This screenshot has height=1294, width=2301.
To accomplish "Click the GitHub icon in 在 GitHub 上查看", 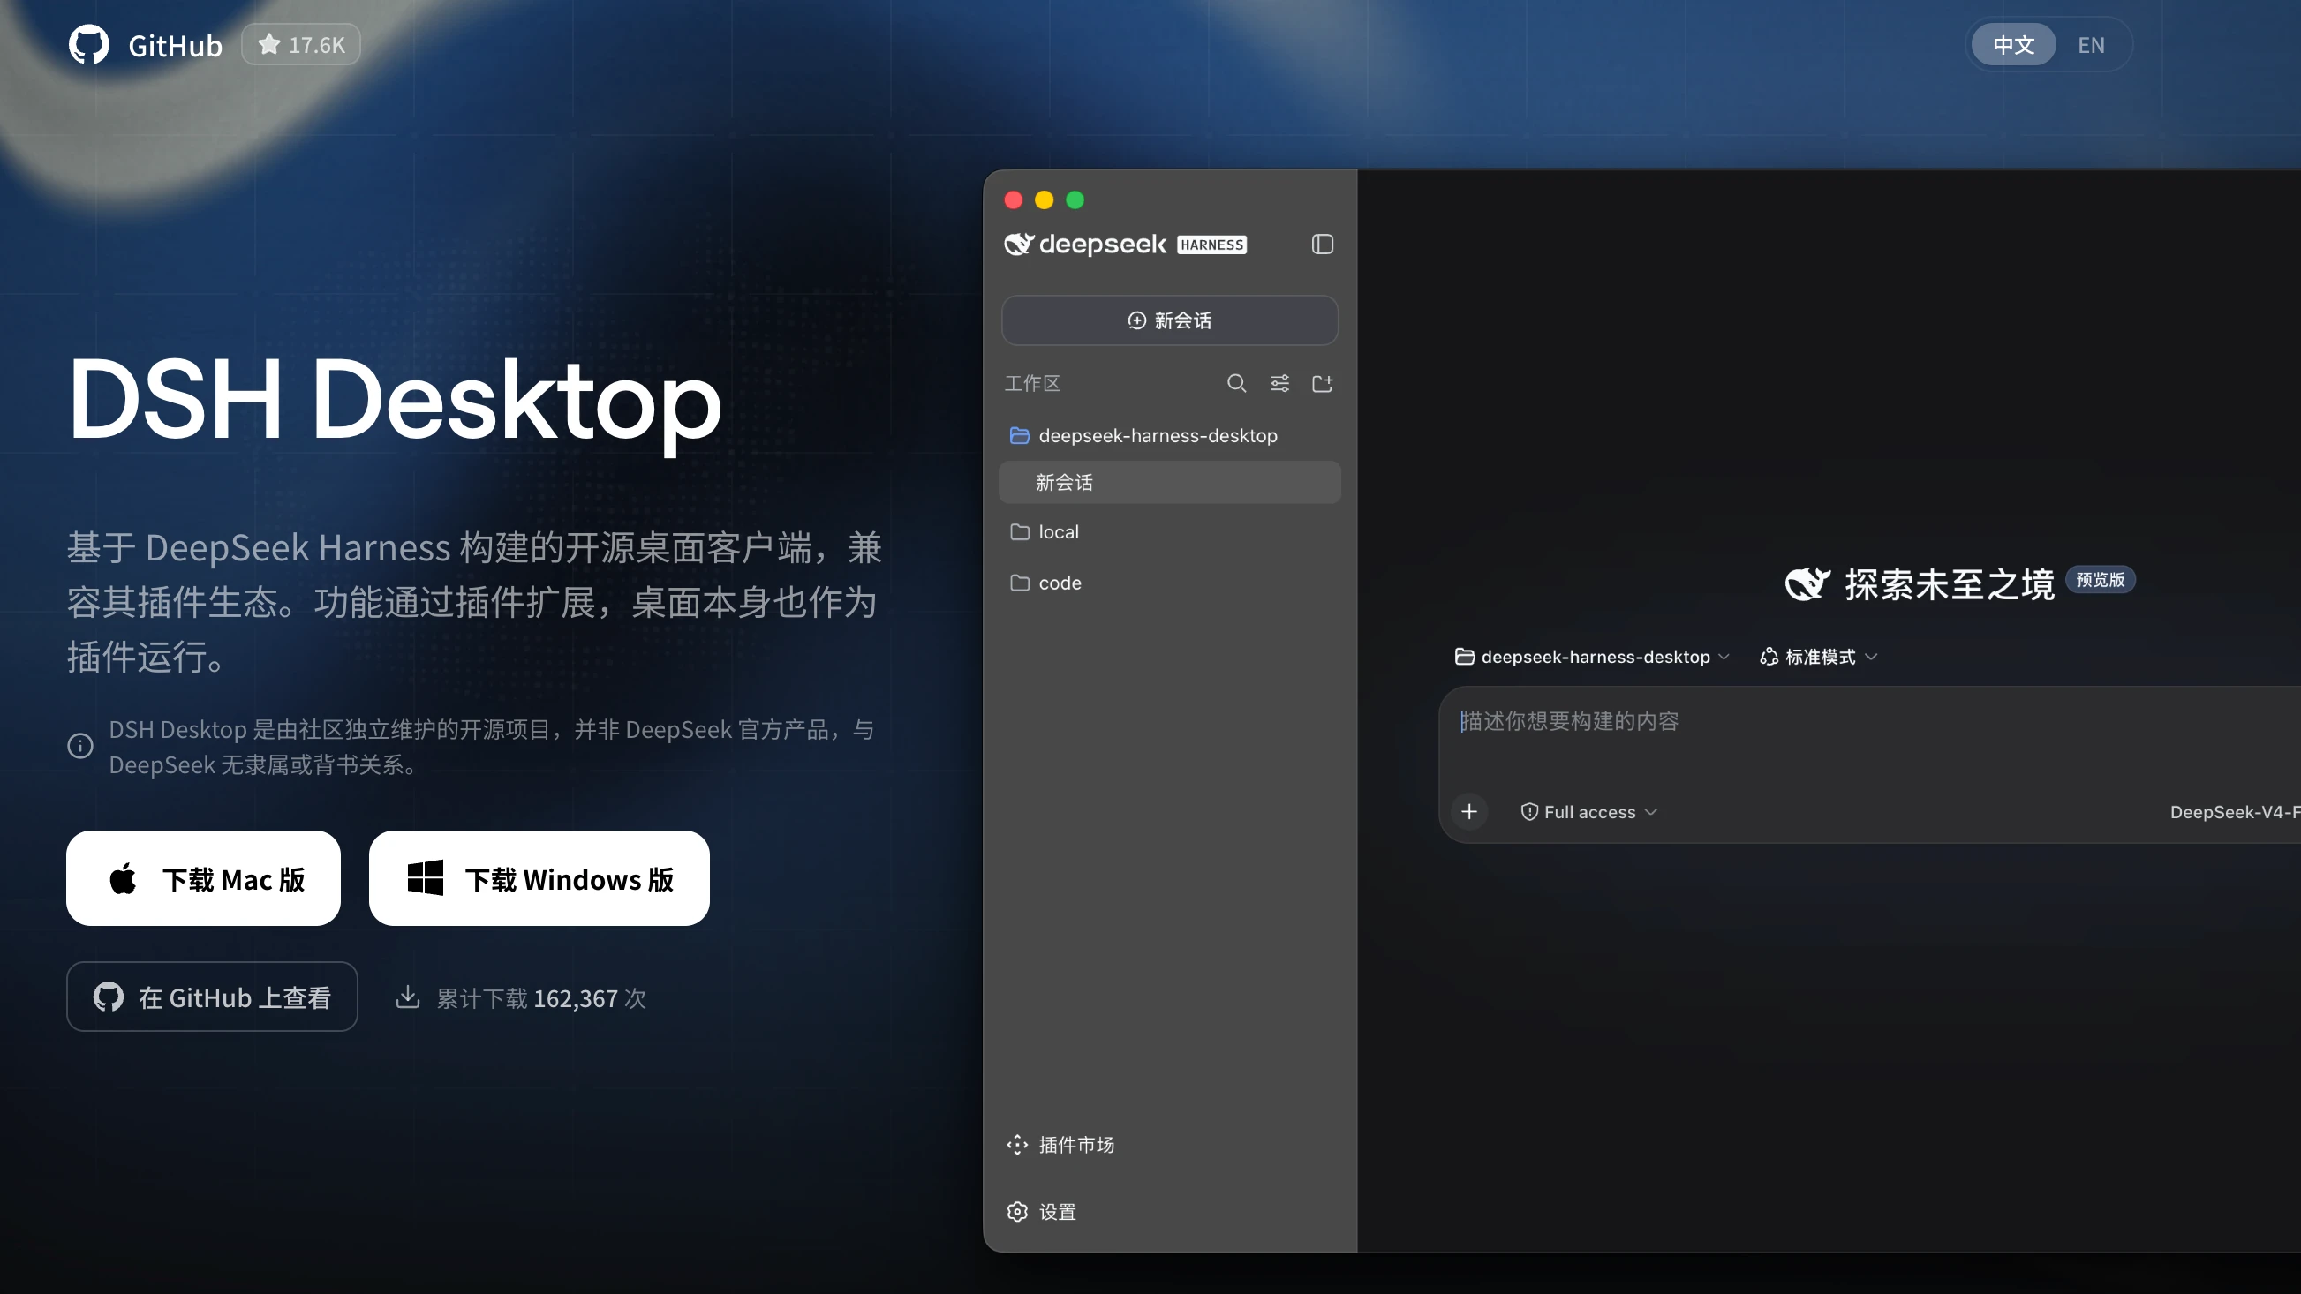I will click(108, 997).
